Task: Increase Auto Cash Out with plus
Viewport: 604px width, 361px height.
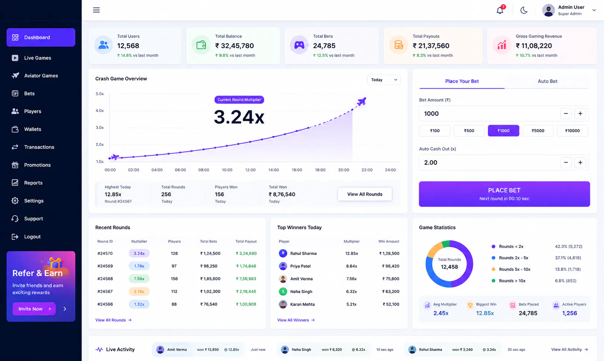Action: click(x=580, y=162)
